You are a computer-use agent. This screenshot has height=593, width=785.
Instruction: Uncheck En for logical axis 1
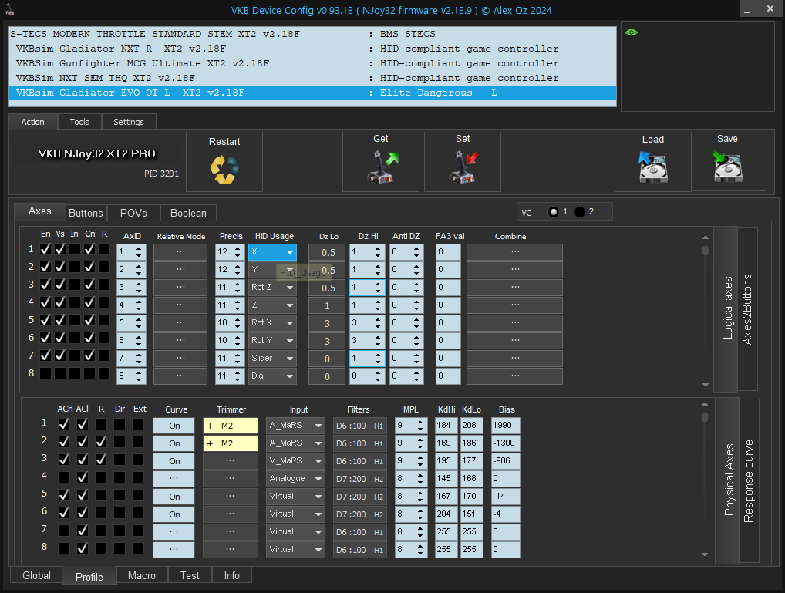[x=45, y=249]
